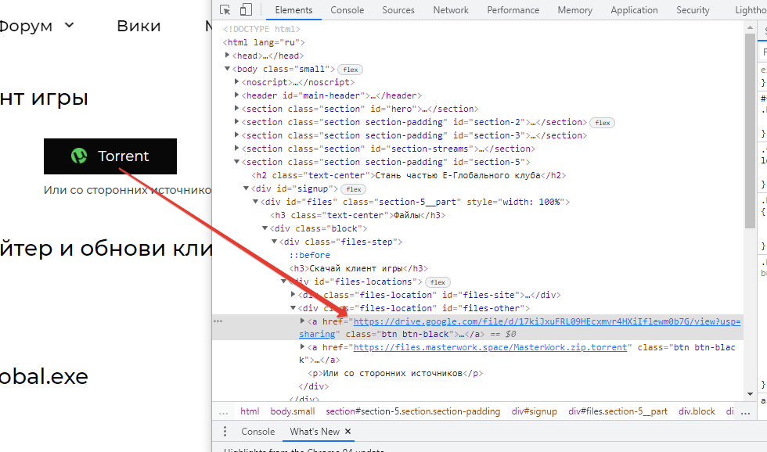The width and height of the screenshot is (767, 452).
Task: Collapse the div id signup node
Action: [246, 188]
